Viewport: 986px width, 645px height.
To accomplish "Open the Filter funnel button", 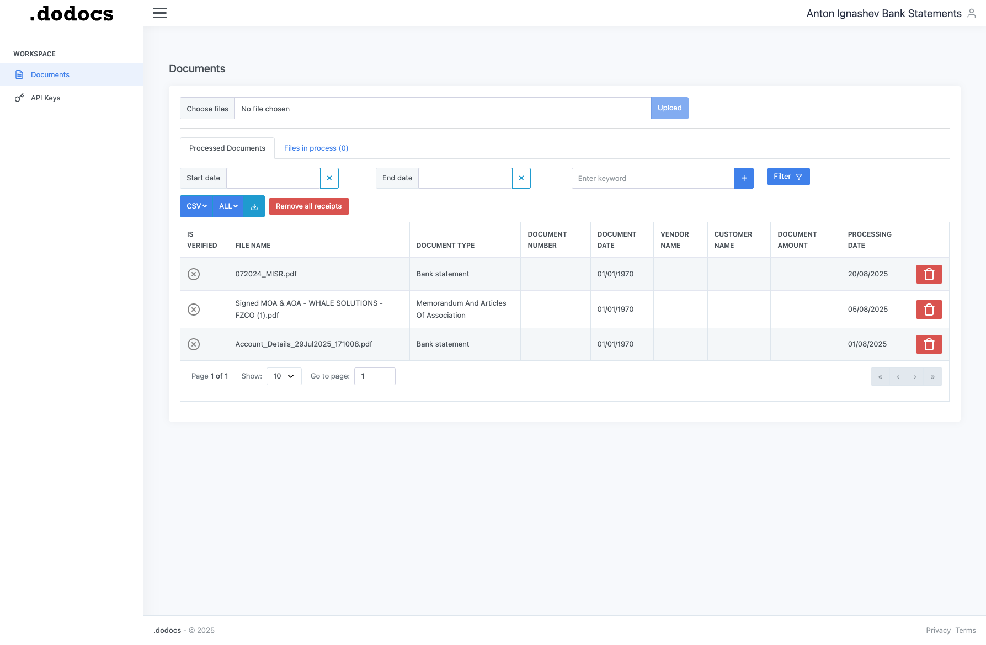I will coord(788,176).
